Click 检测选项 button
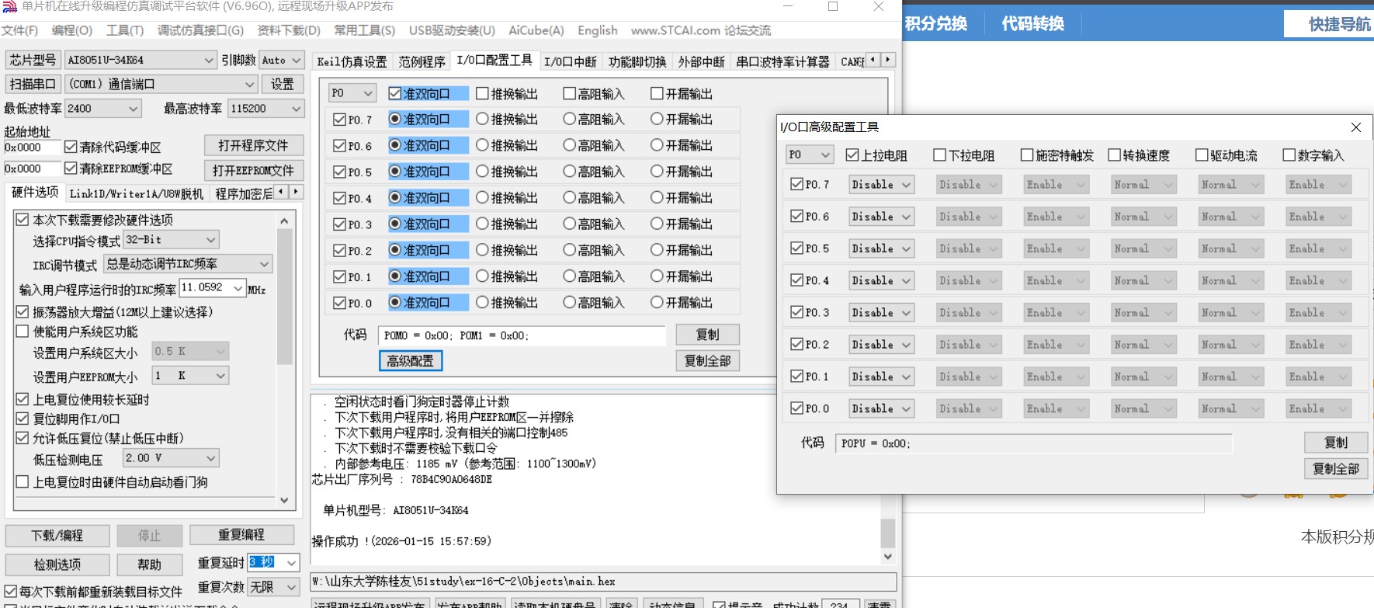This screenshot has height=608, width=1374. [x=57, y=565]
